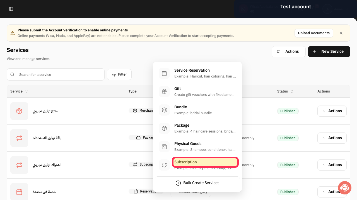Click the Bundle layers icon
This screenshot has width=357, height=200.
pyautogui.click(x=164, y=110)
